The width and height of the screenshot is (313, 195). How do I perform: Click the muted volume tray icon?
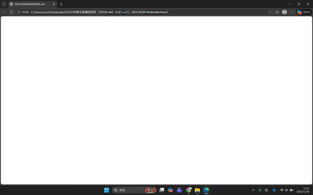tap(286, 190)
